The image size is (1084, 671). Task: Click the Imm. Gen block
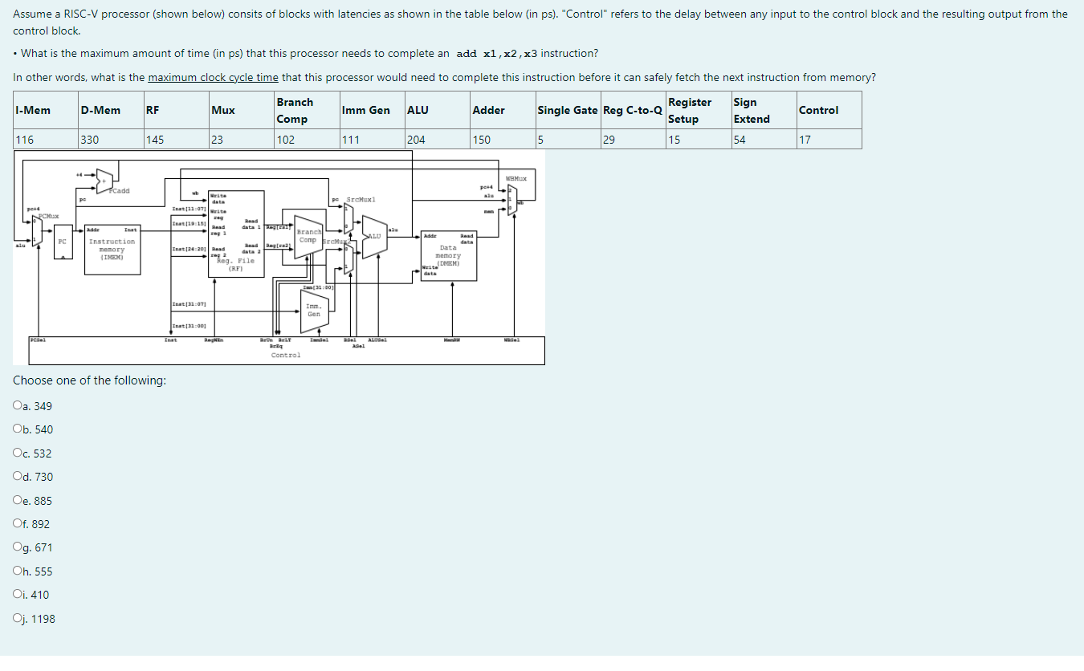pyautogui.click(x=313, y=310)
